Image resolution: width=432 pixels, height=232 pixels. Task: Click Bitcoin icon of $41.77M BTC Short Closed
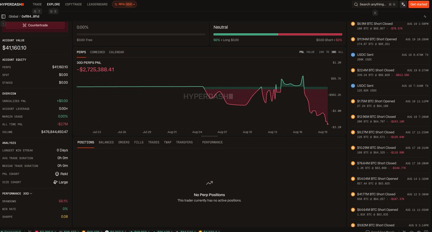click(x=353, y=194)
